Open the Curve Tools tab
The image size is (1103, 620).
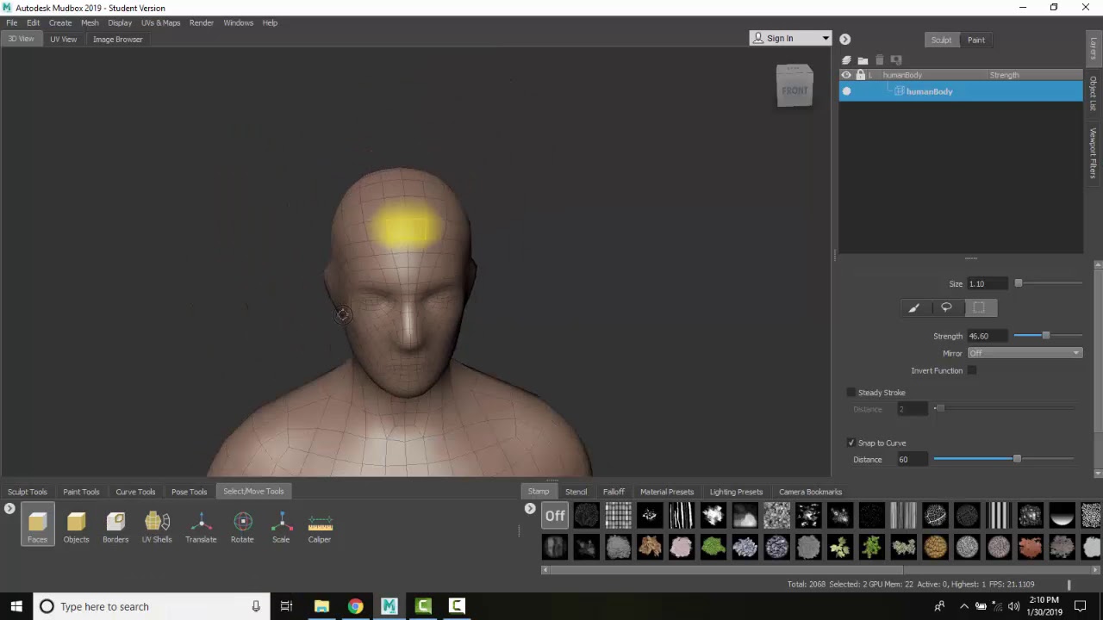(x=135, y=492)
